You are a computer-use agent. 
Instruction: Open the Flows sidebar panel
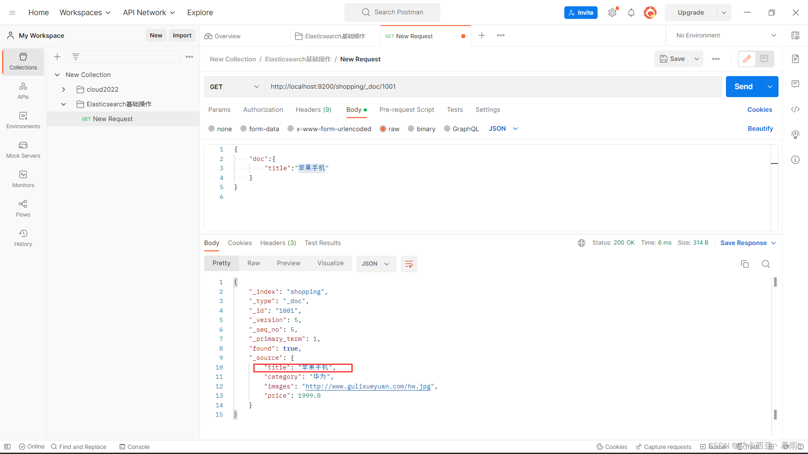click(x=23, y=209)
